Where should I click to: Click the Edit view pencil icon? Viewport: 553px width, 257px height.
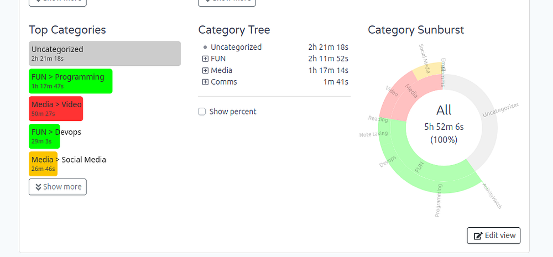click(478, 235)
